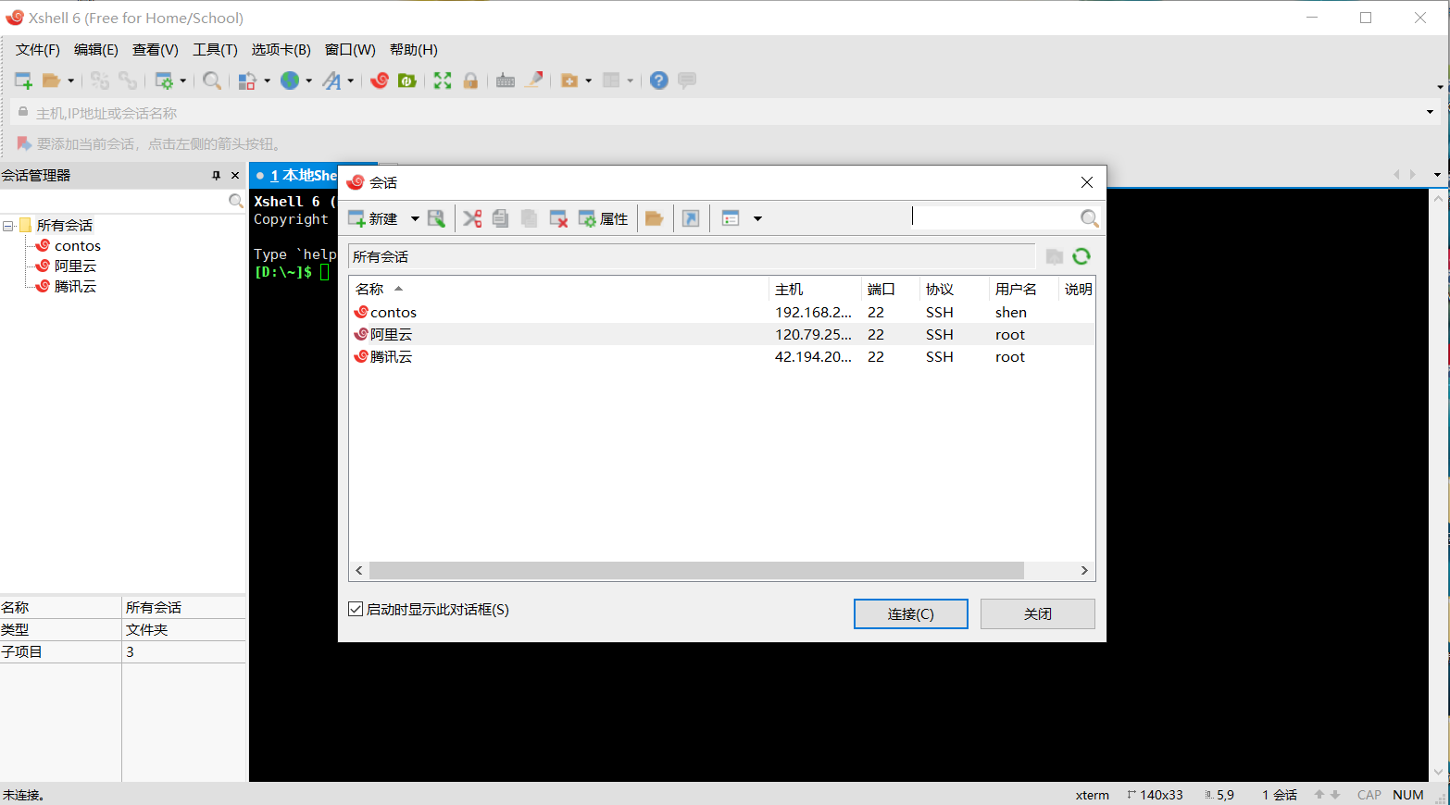
Task: Collapse the 所有会话 tree node
Action: coord(8,226)
